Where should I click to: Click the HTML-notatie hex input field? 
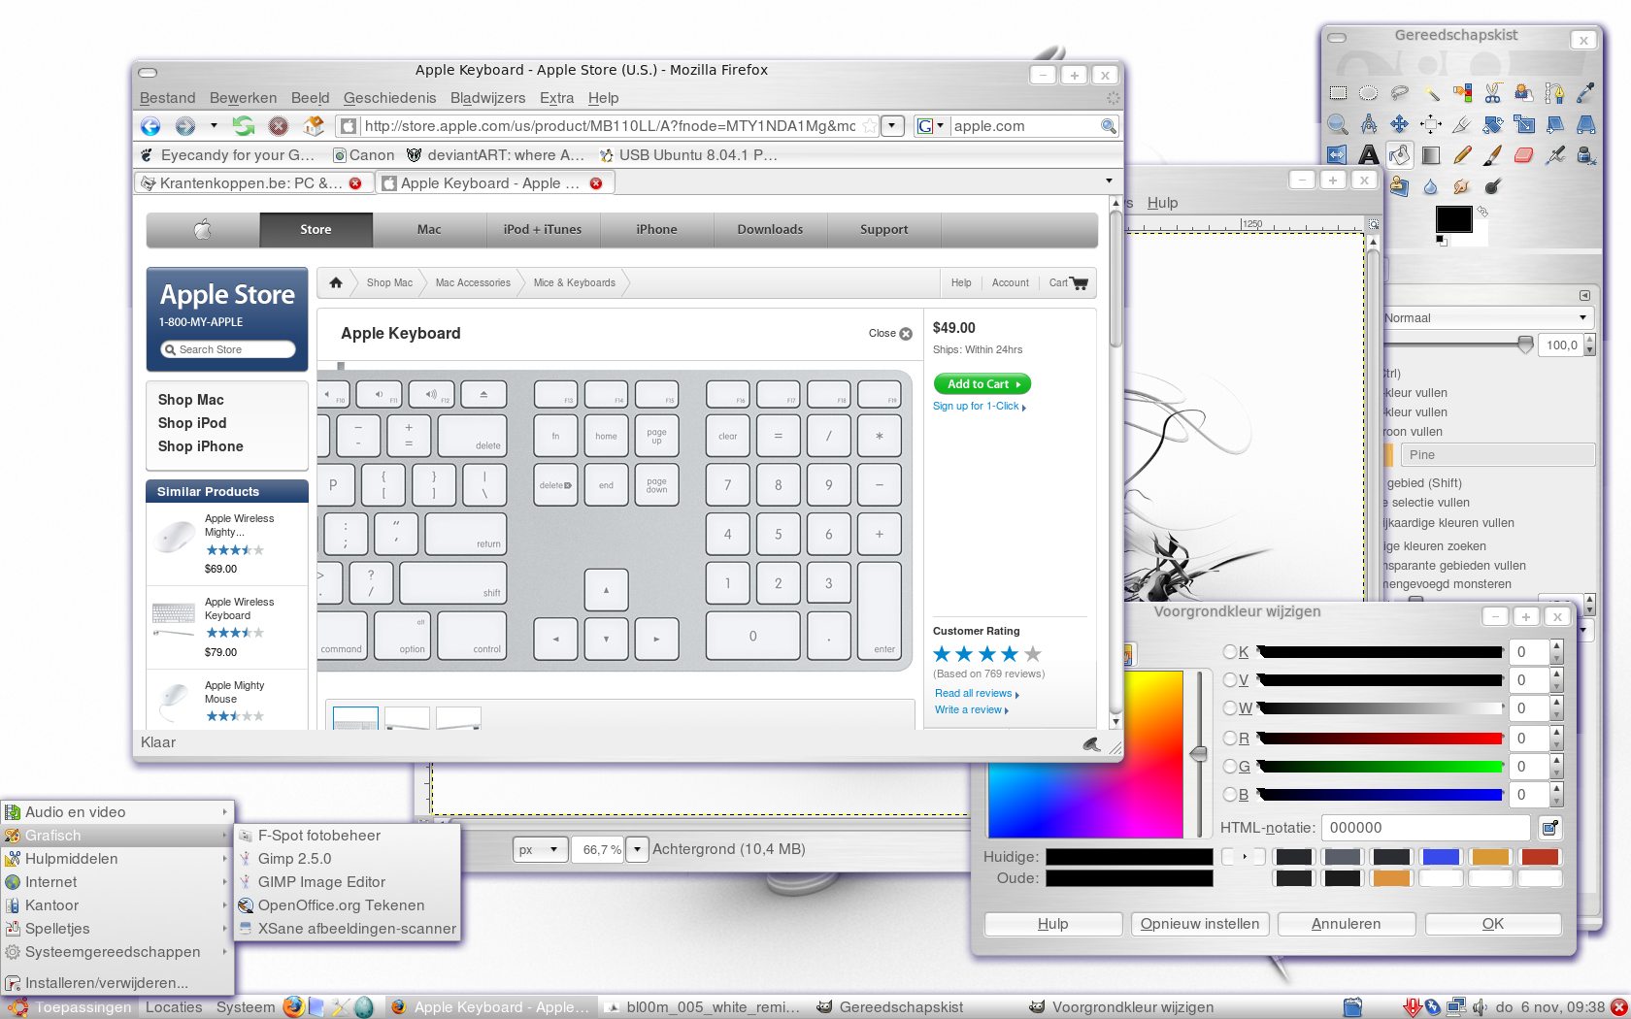click(x=1425, y=828)
